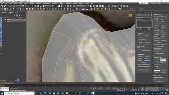Click the Undo arrow icon
This screenshot has width=169, height=95.
point(2,6)
